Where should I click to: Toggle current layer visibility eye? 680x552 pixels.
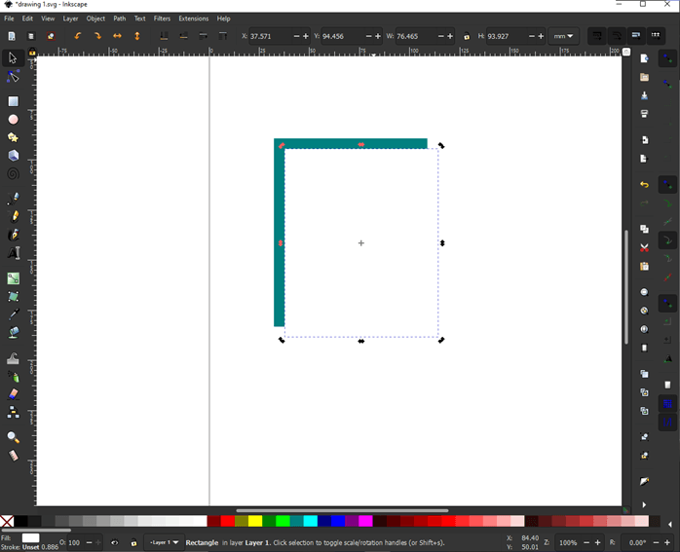click(115, 542)
